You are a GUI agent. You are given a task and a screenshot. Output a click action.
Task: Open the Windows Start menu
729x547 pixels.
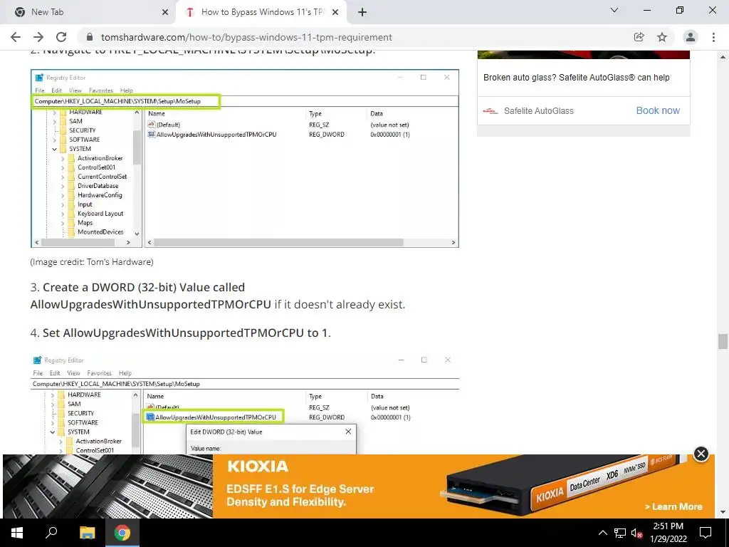tap(17, 533)
